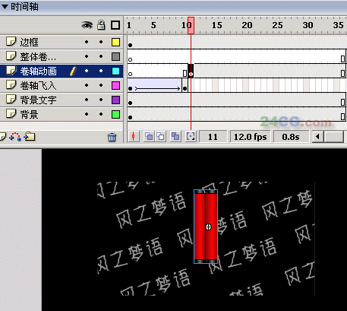Click page icon of 背景文字 layer
Screen dimensions: 347x311
(11, 99)
